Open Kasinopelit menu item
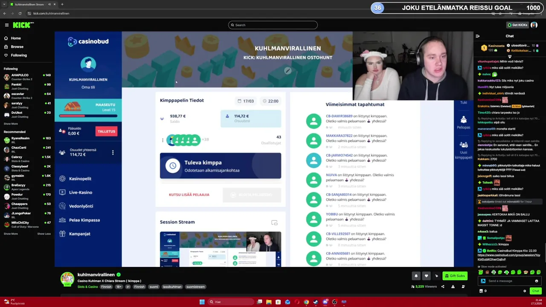This screenshot has height=307, width=546. pyautogui.click(x=76, y=179)
